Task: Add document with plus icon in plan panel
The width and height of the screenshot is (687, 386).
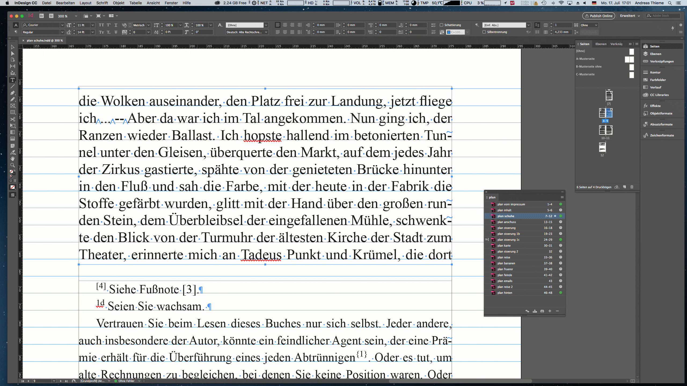Action: [550, 311]
